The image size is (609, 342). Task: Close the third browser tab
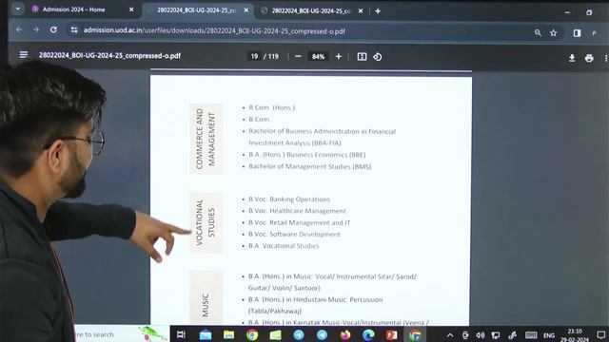(x=361, y=10)
